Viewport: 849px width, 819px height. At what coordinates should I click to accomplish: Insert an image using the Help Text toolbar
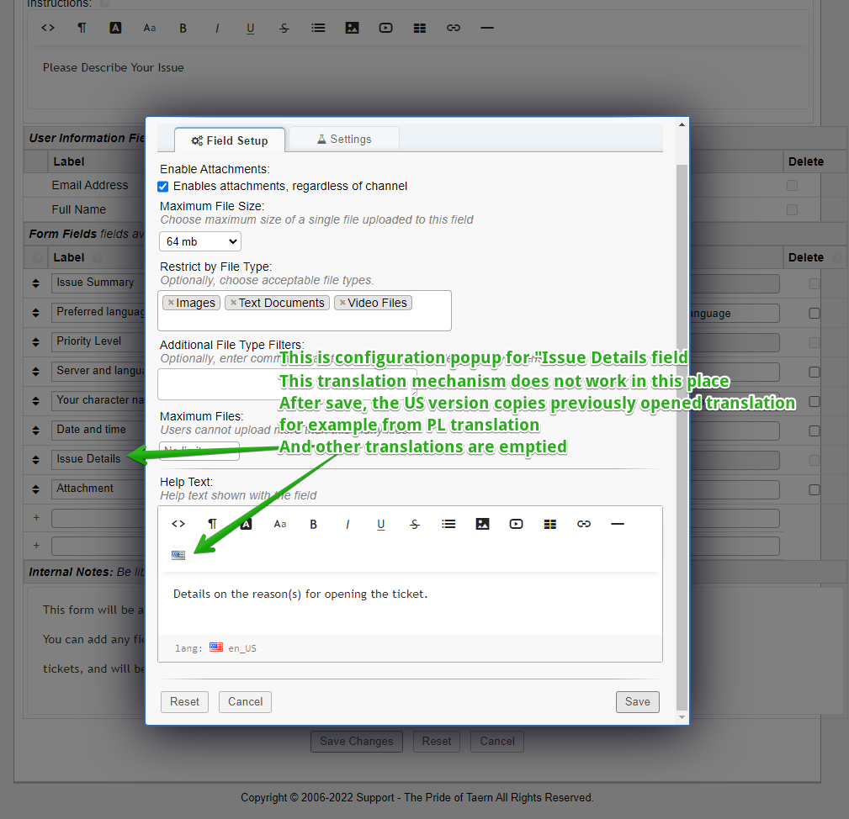point(482,523)
